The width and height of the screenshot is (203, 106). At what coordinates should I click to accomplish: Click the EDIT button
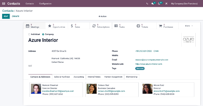click(6, 16)
